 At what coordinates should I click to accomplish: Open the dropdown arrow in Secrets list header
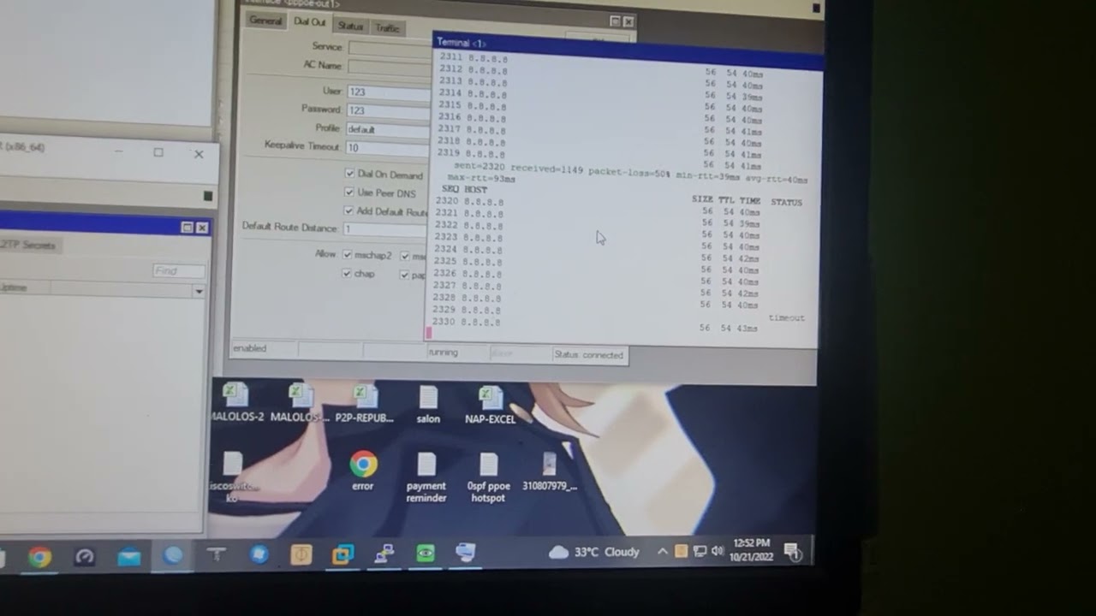point(199,292)
